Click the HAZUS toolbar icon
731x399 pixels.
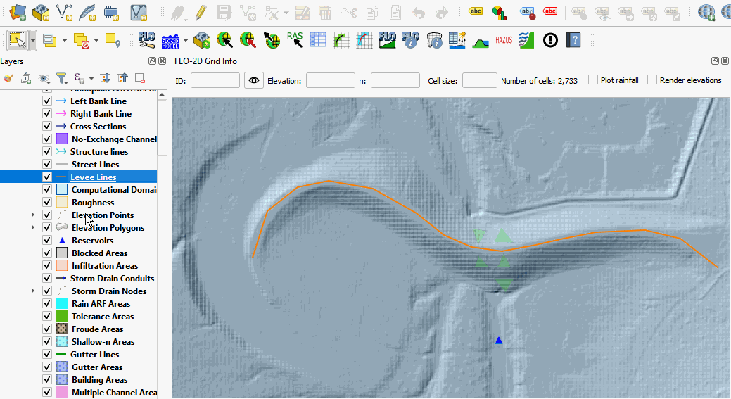click(x=503, y=40)
